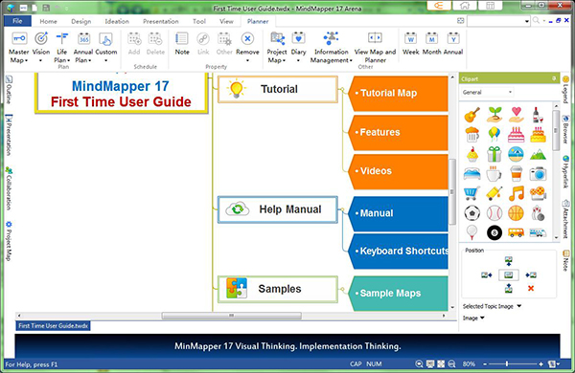Open the Master Map planner tool
Viewport: 575px width, 373px height.
pyautogui.click(x=19, y=48)
